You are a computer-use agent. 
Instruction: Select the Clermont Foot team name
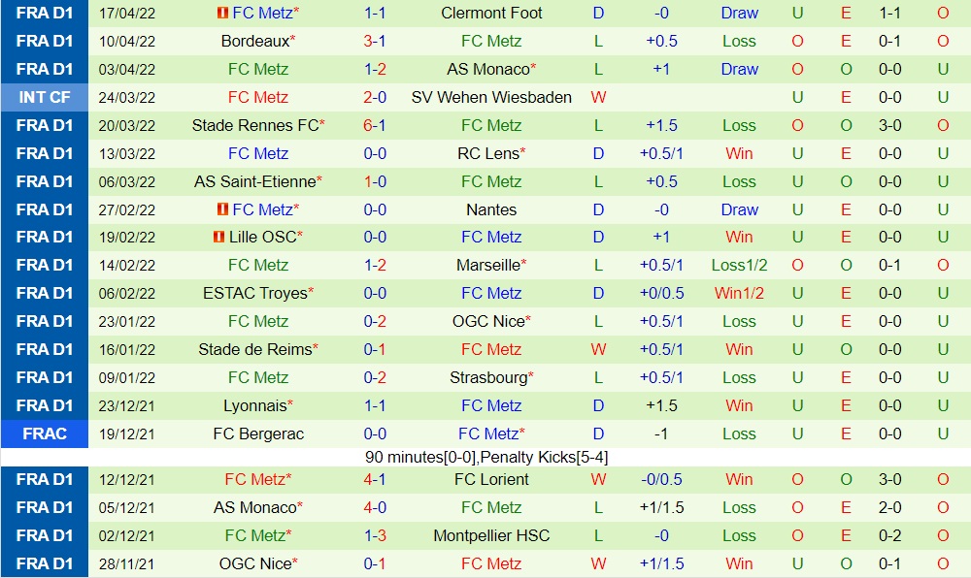(491, 14)
